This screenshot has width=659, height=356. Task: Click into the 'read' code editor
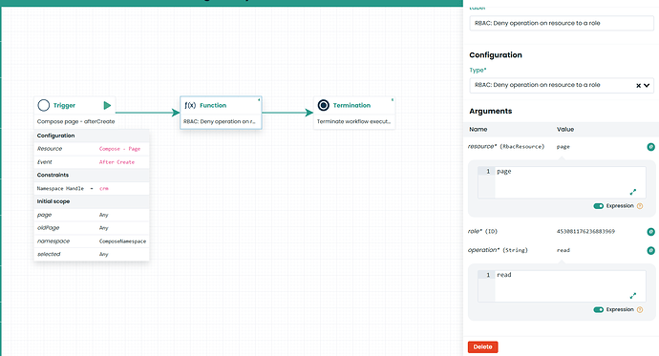pos(570,286)
